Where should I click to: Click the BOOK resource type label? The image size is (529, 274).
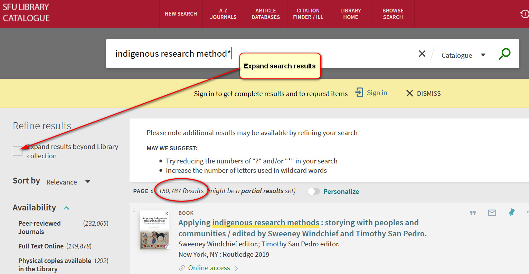click(186, 213)
